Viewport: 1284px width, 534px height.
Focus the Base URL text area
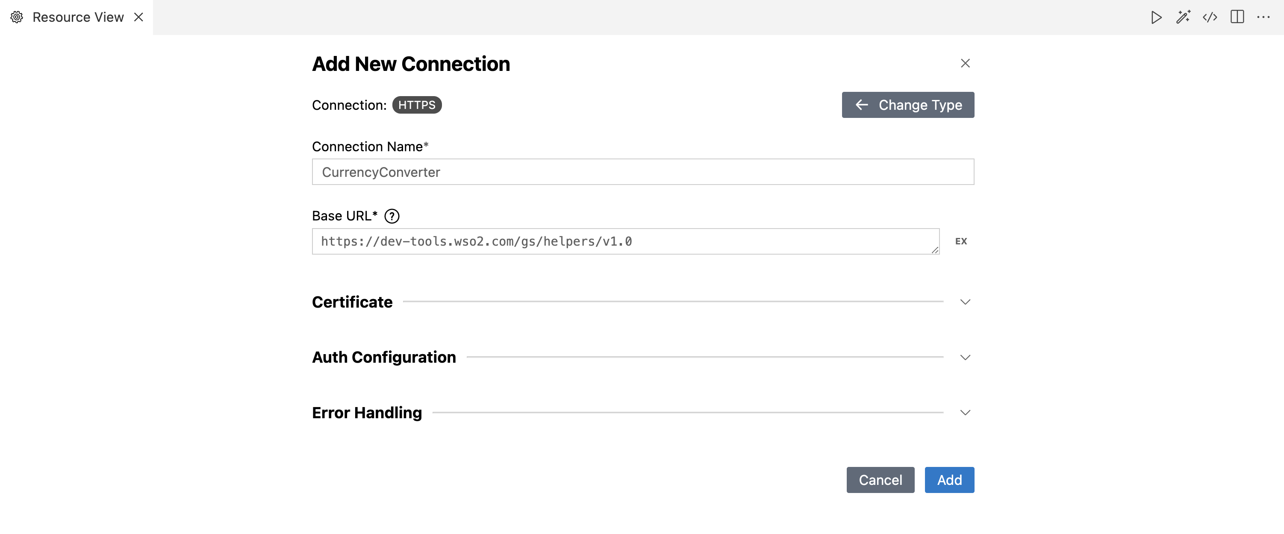click(626, 242)
